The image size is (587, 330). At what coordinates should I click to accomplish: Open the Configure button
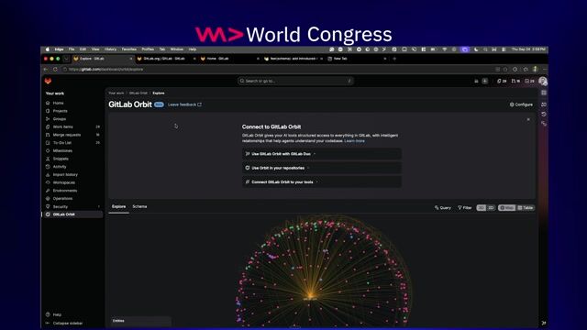tap(521, 104)
